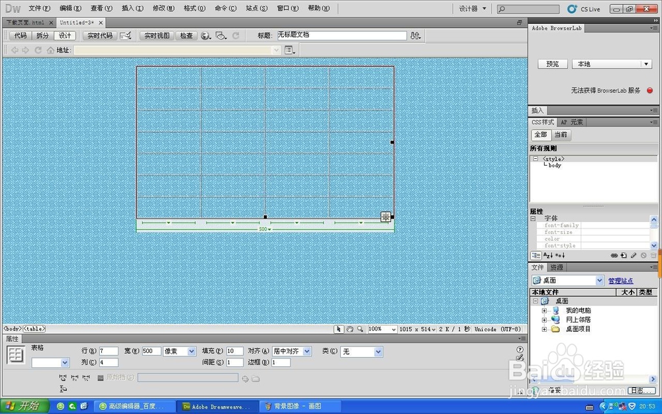Click the 日志 button in Files panel
662x414 pixels.
[641, 390]
